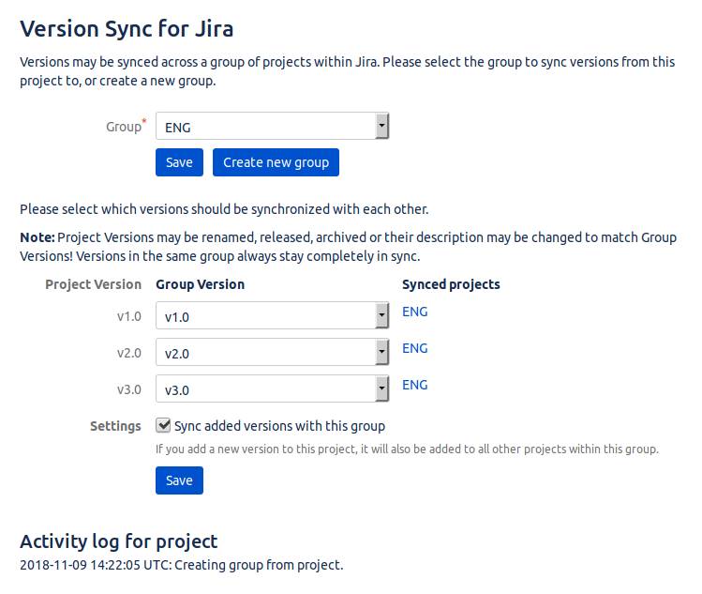
Task: Expand the Group Version dropdown for v1.0
Action: tap(272, 316)
